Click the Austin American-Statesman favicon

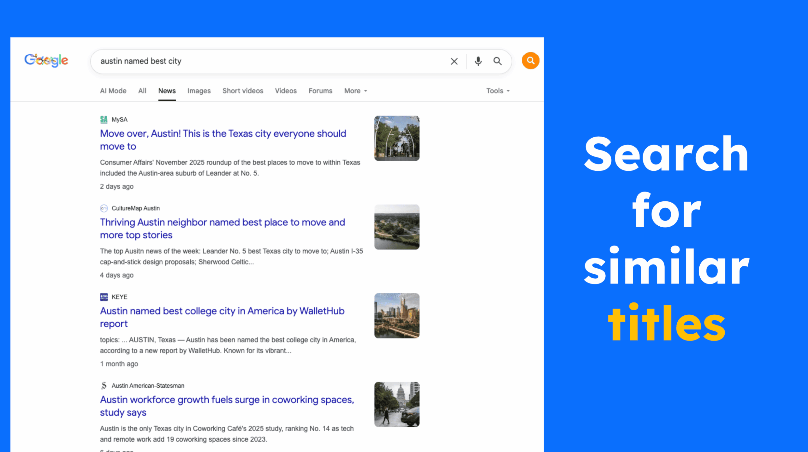pyautogui.click(x=104, y=386)
